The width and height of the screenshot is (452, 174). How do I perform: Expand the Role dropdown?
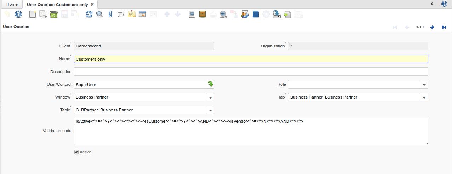[424, 85]
